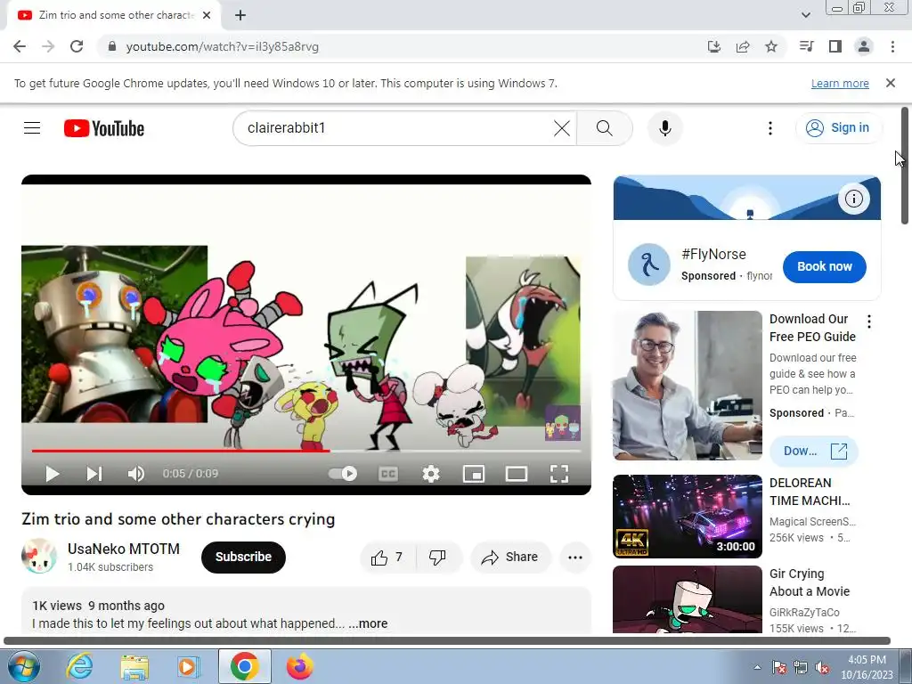This screenshot has width=912, height=684.
Task: Open Firefox from taskbar
Action: [x=299, y=666]
